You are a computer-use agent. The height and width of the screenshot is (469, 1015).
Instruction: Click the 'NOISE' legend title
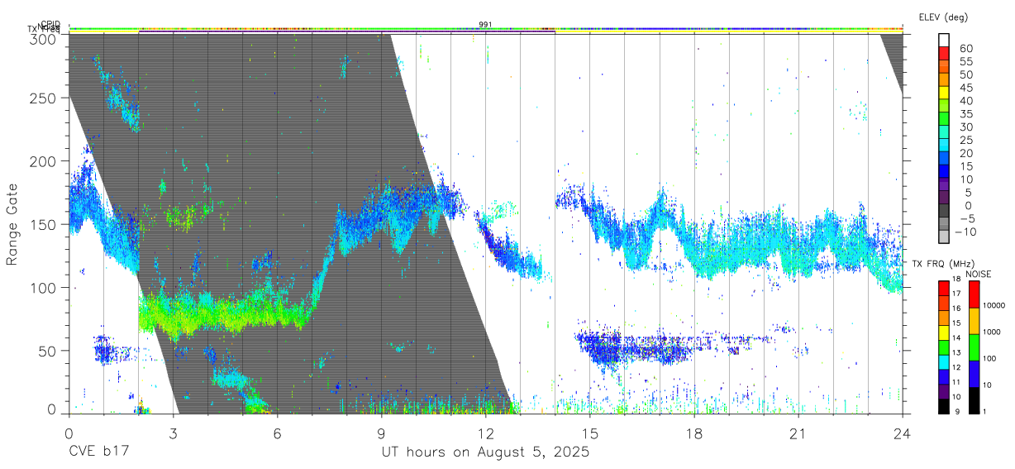click(x=980, y=273)
